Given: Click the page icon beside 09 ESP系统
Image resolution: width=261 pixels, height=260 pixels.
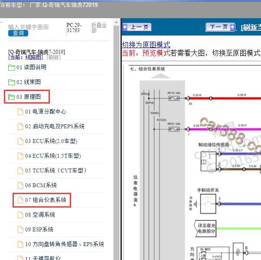Looking at the screenshot, I should 20,230.
